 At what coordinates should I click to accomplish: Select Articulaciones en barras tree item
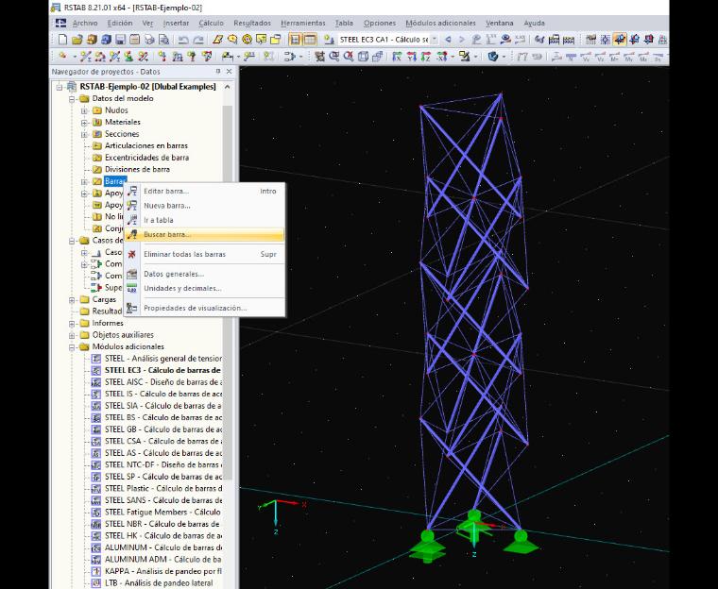[146, 145]
